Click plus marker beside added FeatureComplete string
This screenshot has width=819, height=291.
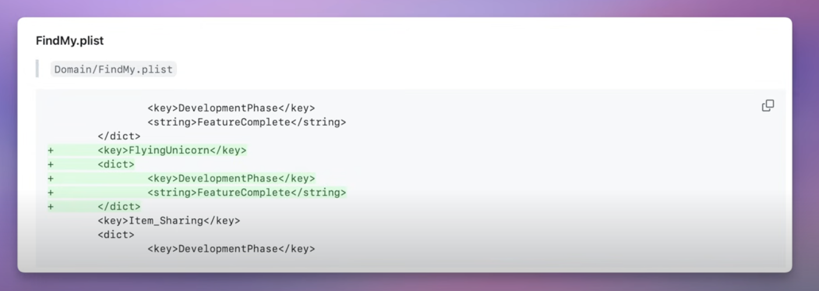pos(51,192)
